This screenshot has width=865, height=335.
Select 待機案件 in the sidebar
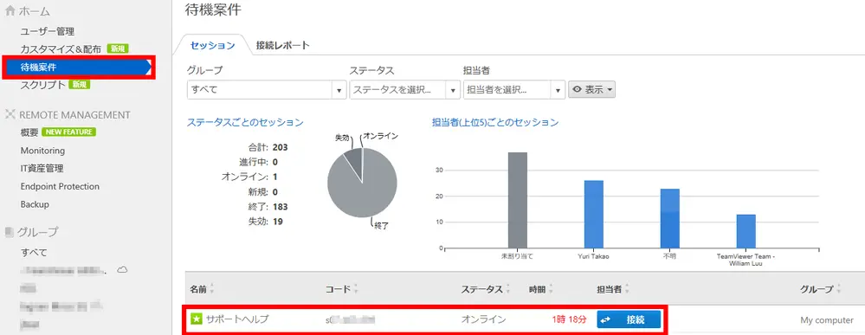point(77,68)
